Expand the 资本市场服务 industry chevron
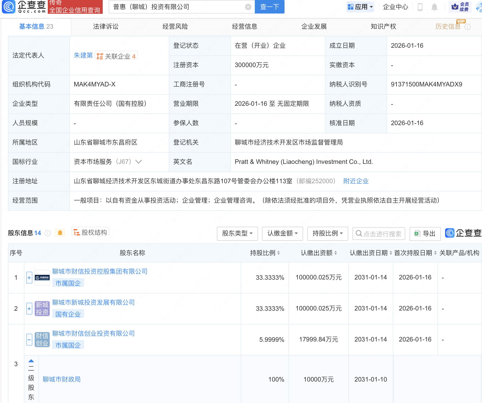Screen dimensions: 482x403 pos(139,162)
